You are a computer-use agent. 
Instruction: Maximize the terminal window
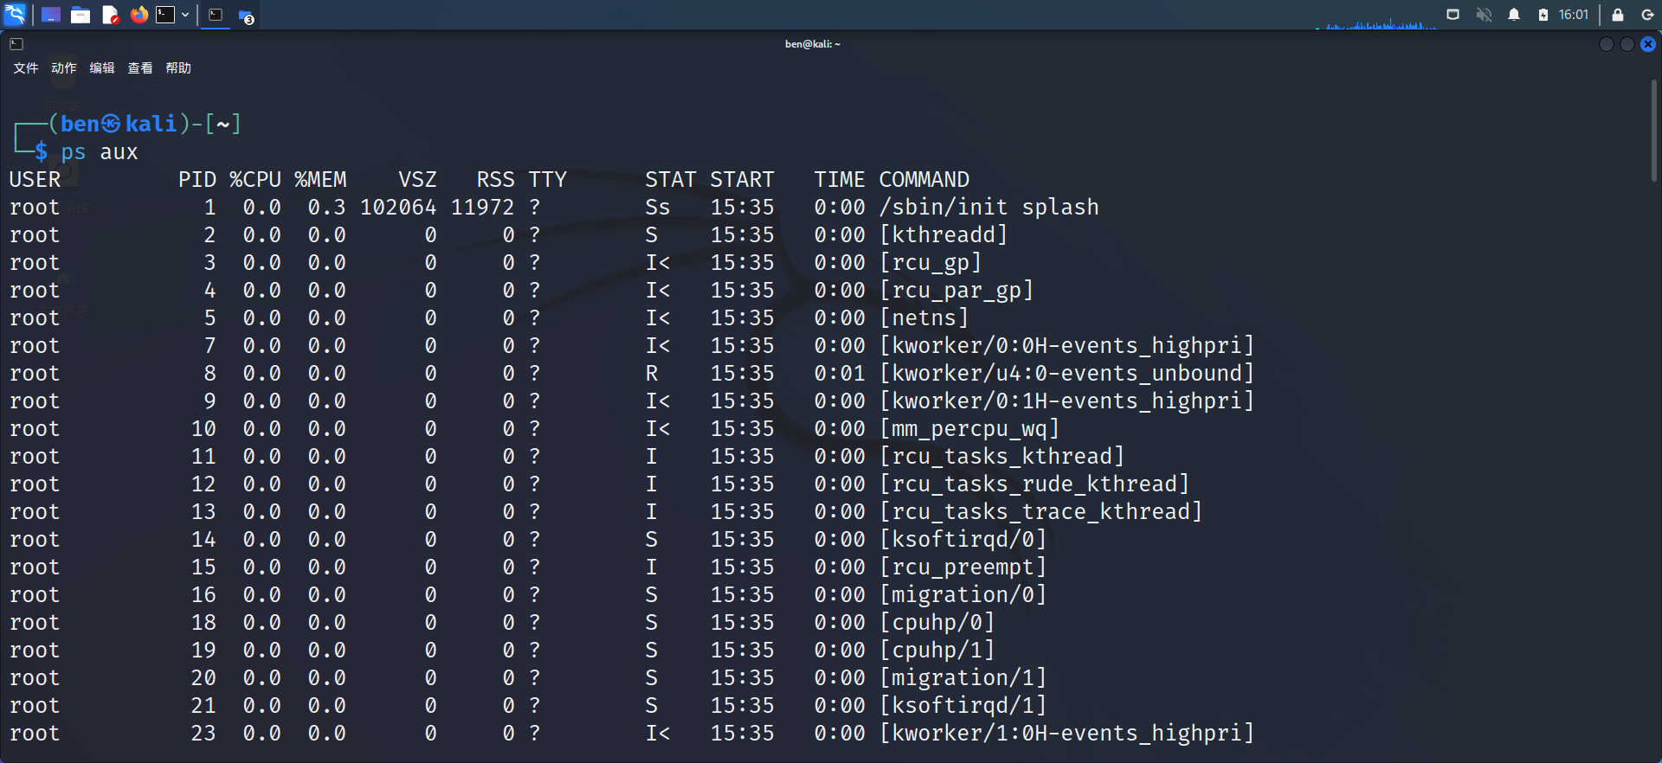click(1627, 44)
